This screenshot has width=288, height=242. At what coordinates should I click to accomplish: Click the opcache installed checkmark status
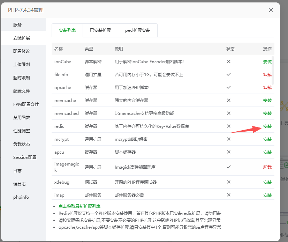(229, 87)
